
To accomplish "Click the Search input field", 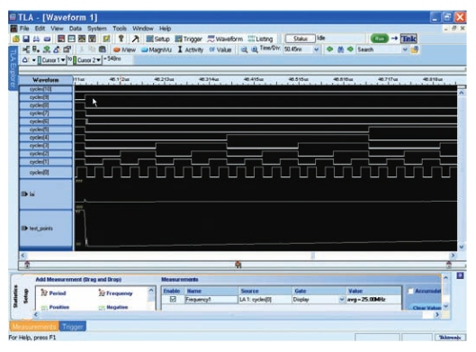I will [x=380, y=50].
